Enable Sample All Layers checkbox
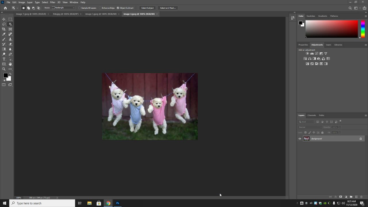368x207 pixels. click(x=80, y=8)
